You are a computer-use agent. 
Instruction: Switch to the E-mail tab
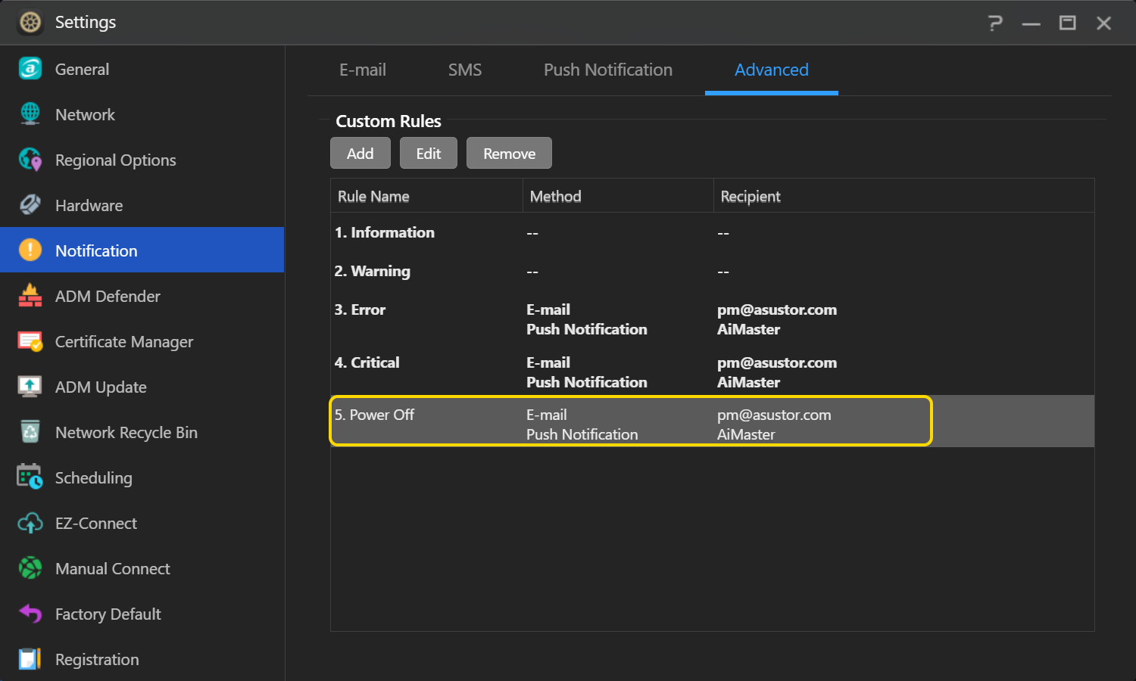point(363,70)
